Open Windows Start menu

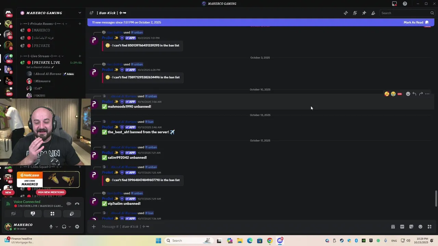click(158, 241)
